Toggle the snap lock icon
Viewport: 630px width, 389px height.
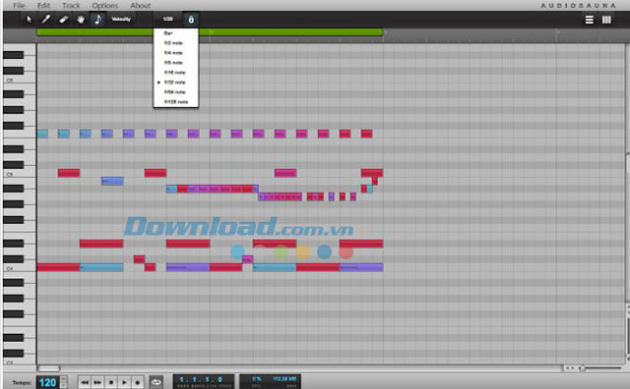point(191,20)
